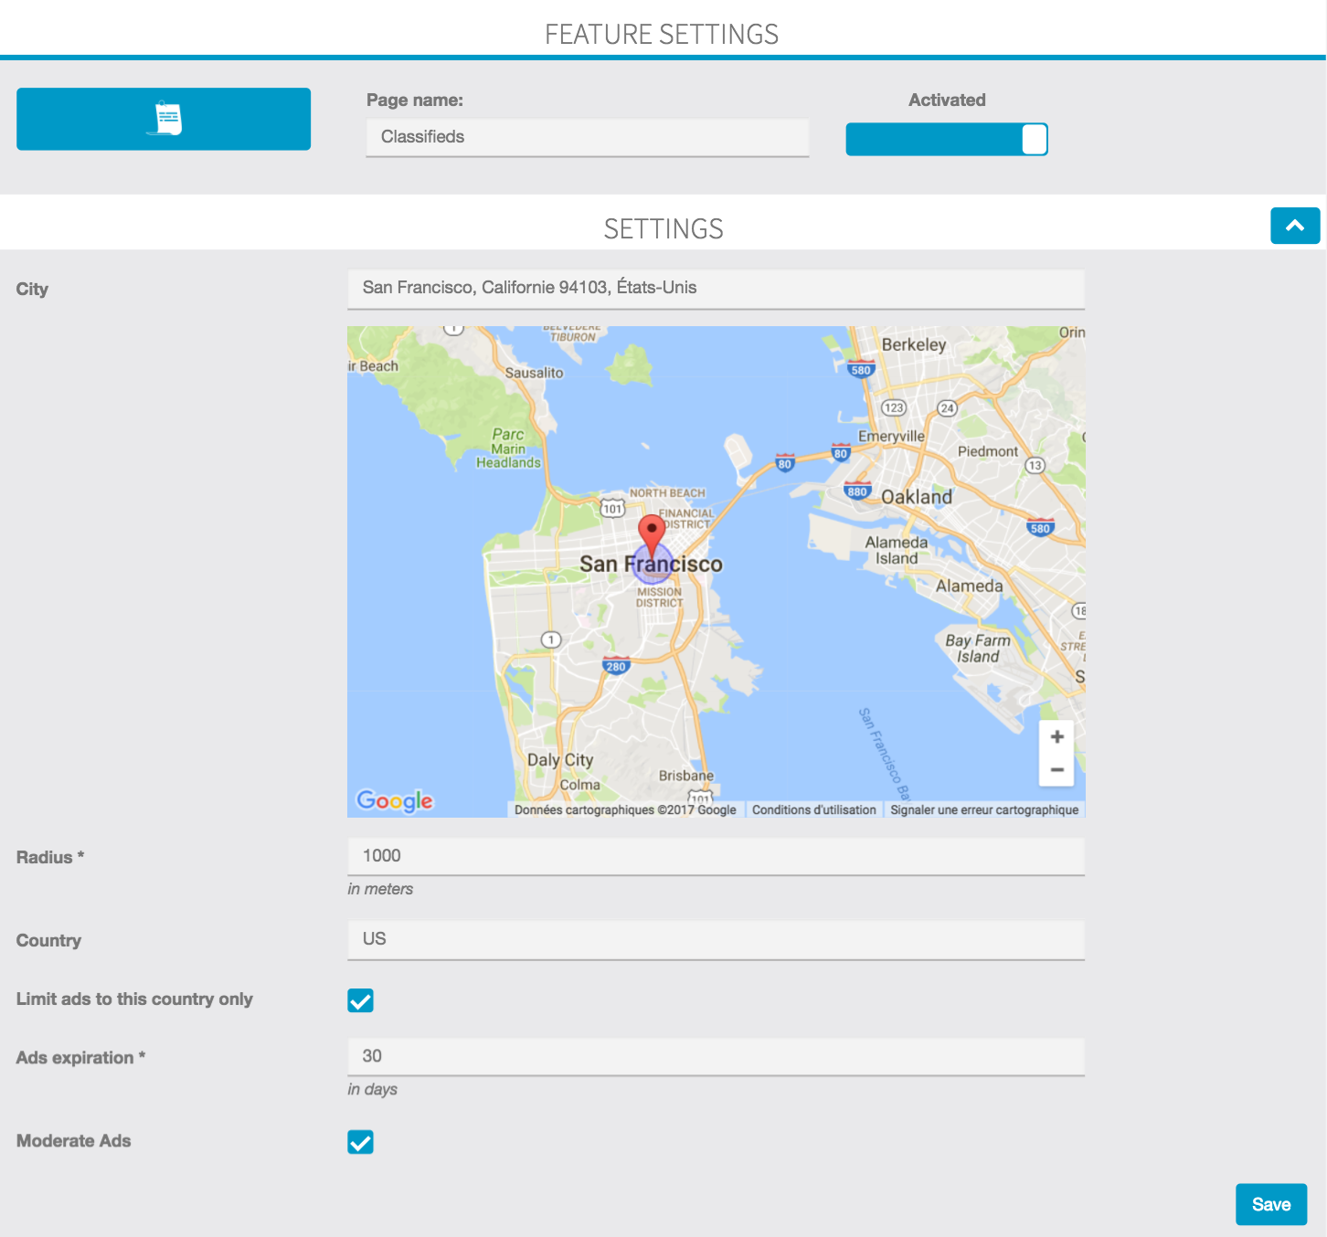Image resolution: width=1327 pixels, height=1237 pixels.
Task: Uncheck Limit ads to this country only
Action: click(x=360, y=1000)
